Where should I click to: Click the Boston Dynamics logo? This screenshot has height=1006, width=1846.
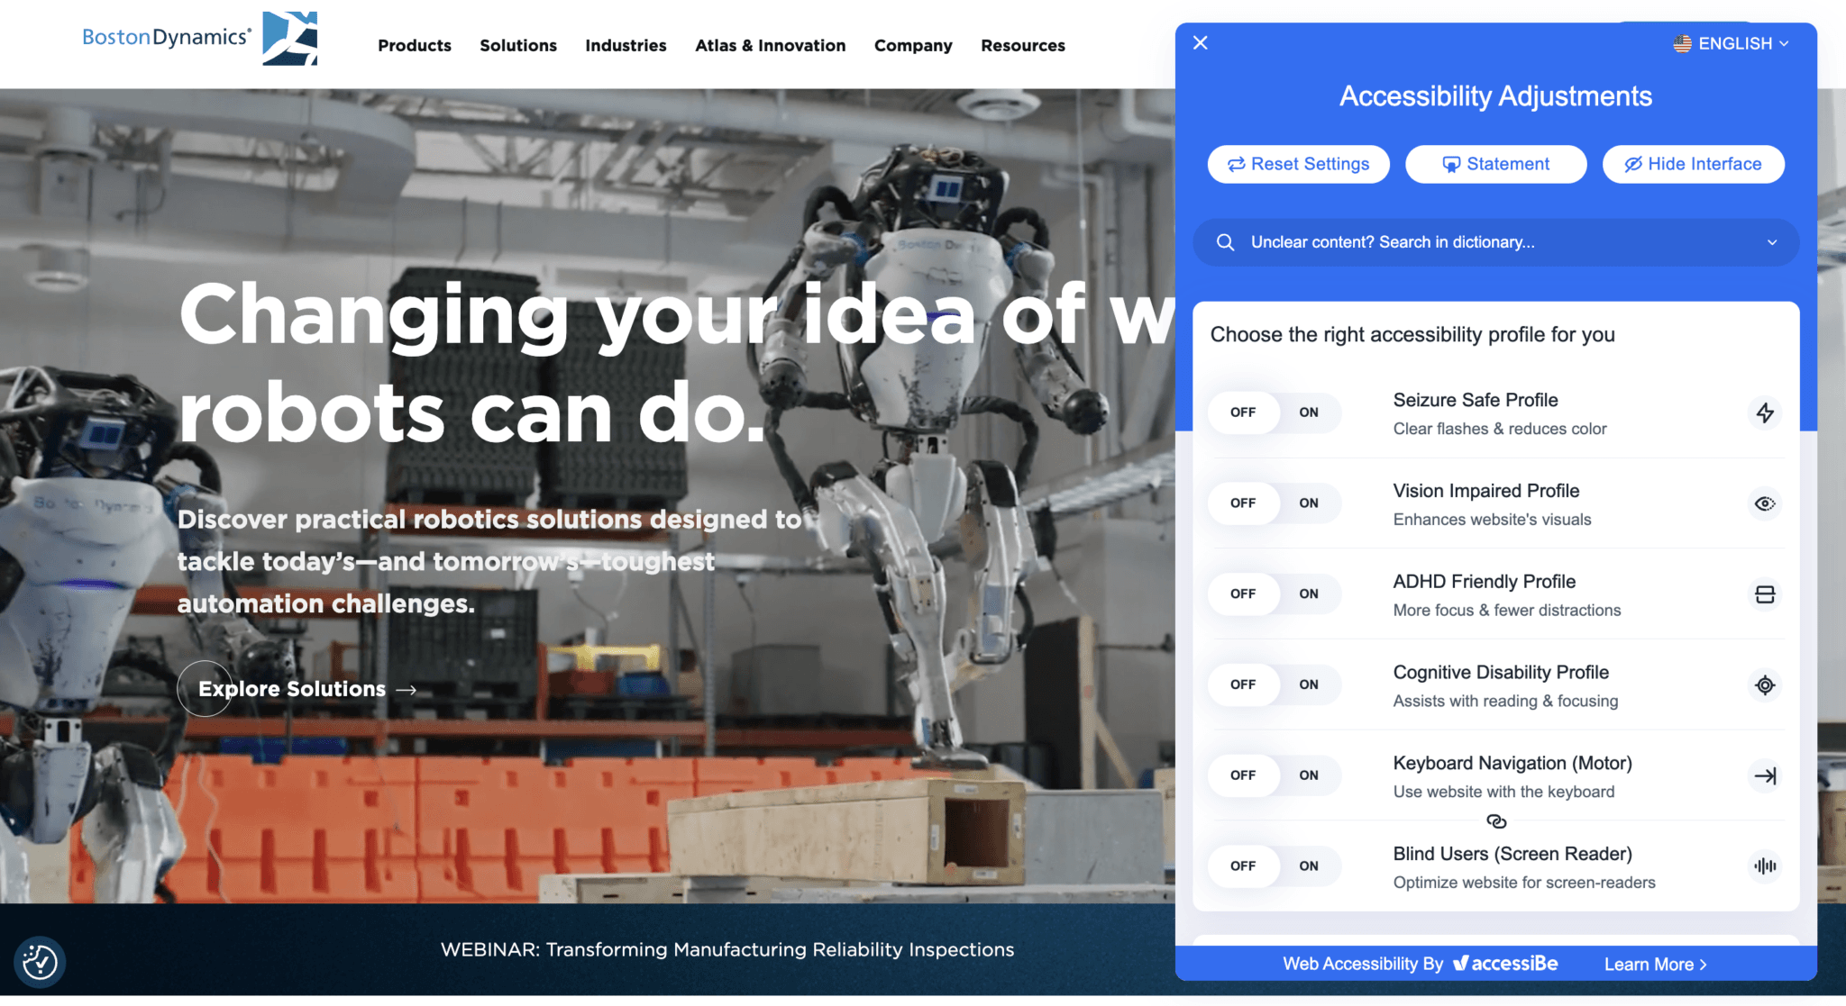[199, 38]
